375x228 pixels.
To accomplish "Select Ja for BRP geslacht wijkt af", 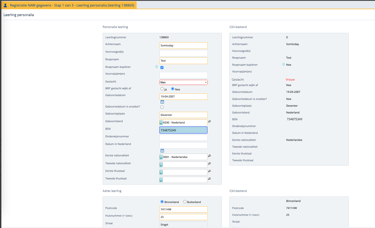I will [162, 89].
